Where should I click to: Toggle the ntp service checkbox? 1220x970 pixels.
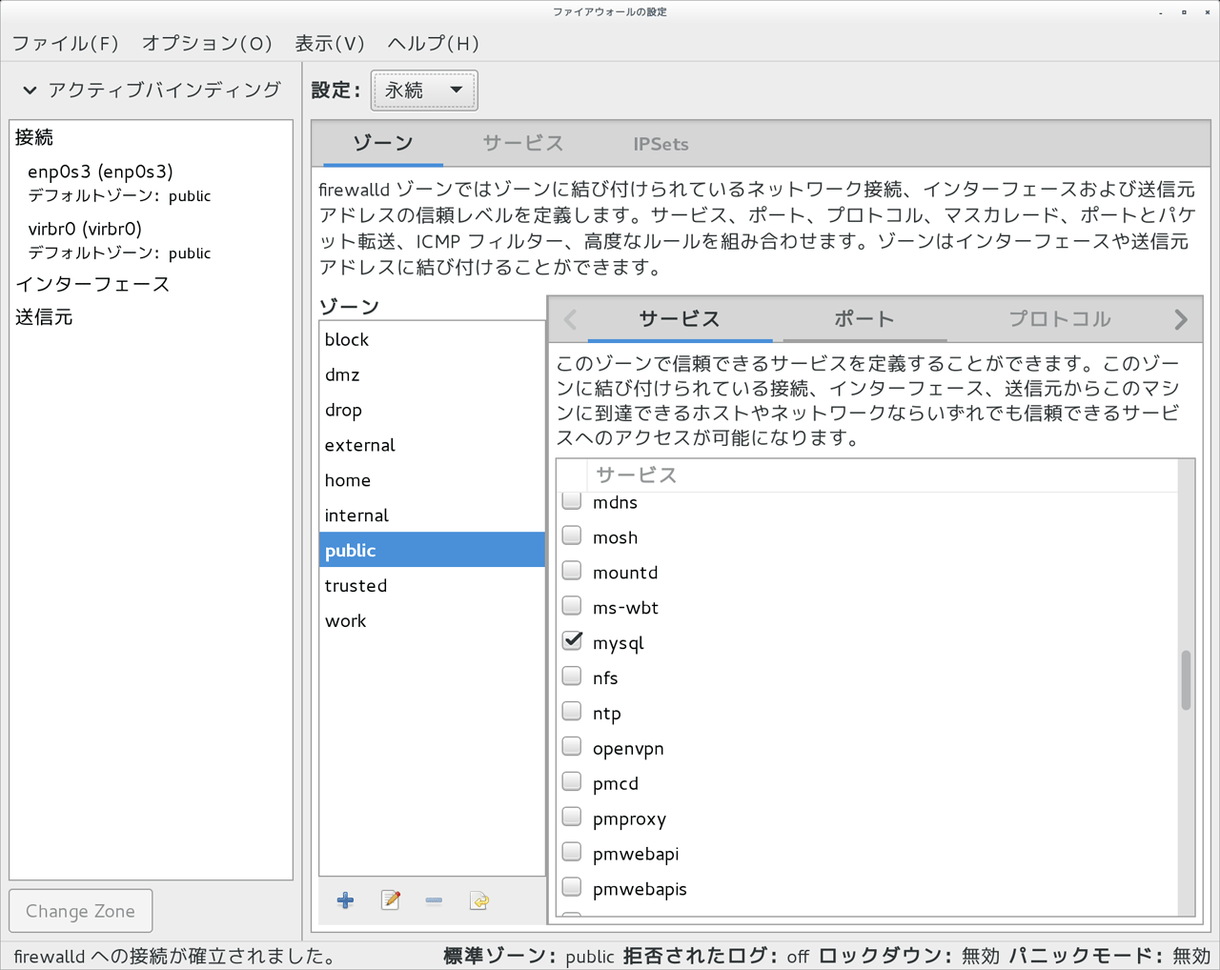click(572, 712)
